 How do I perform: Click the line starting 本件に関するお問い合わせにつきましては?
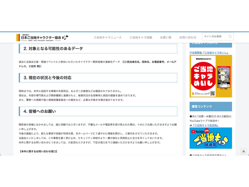point(90,142)
